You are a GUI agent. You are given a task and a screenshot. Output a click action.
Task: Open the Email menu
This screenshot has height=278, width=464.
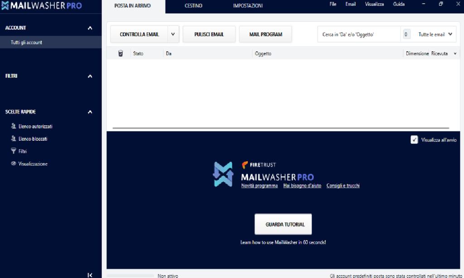pyautogui.click(x=351, y=4)
